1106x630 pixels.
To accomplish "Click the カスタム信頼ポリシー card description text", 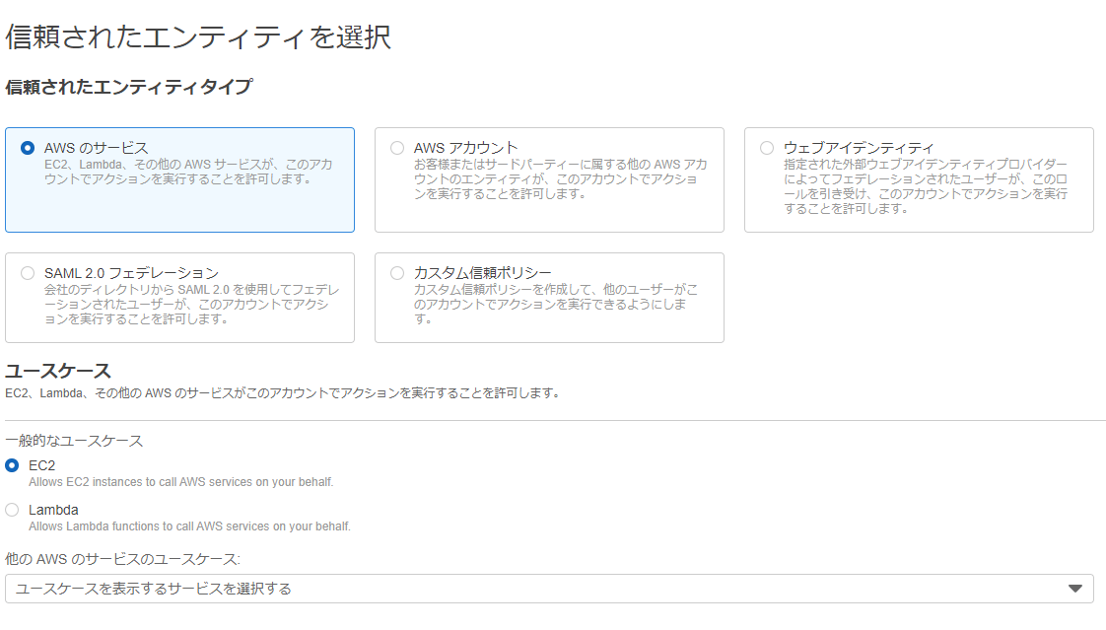I will click(x=556, y=304).
